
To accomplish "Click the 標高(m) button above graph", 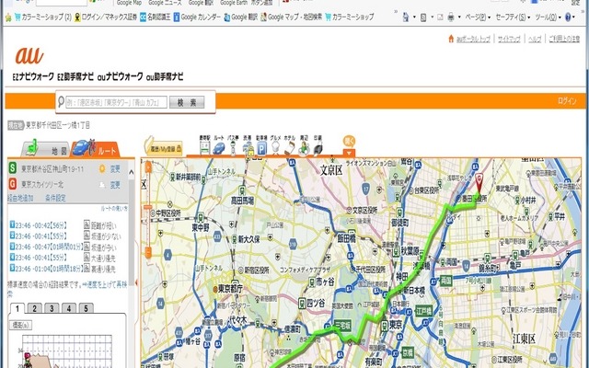I will click(x=20, y=325).
